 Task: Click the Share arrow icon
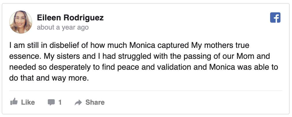point(78,102)
